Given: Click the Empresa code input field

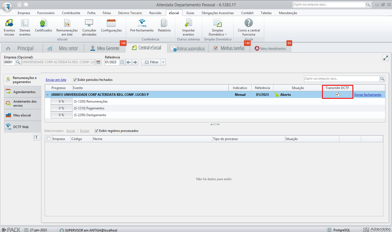Looking at the screenshot, I should [9, 62].
